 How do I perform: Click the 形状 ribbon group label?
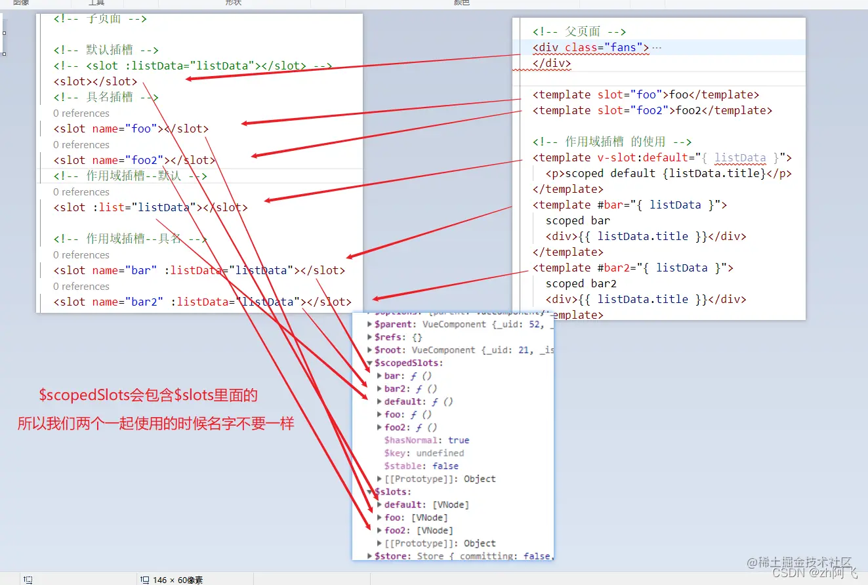click(233, 3)
